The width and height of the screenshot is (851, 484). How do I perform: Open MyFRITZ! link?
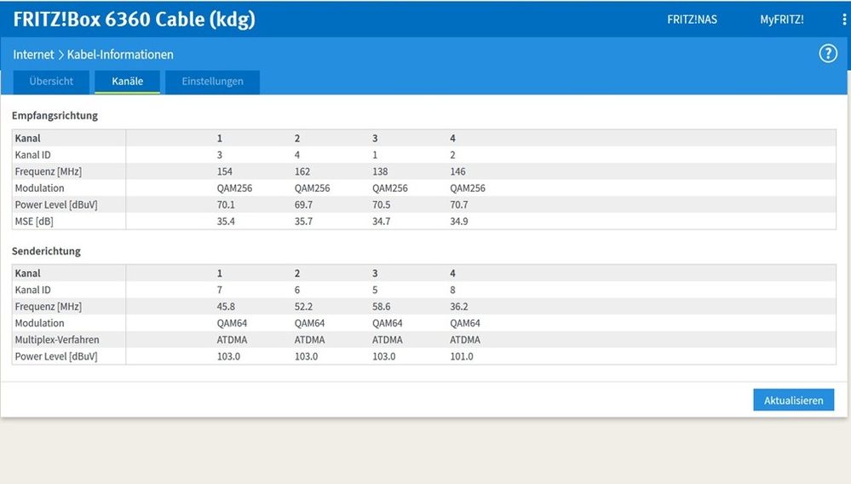coord(781,20)
